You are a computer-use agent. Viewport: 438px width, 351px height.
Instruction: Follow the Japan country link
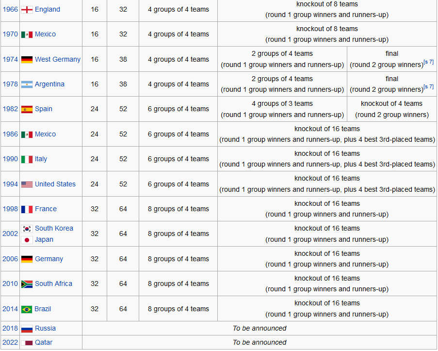44,239
